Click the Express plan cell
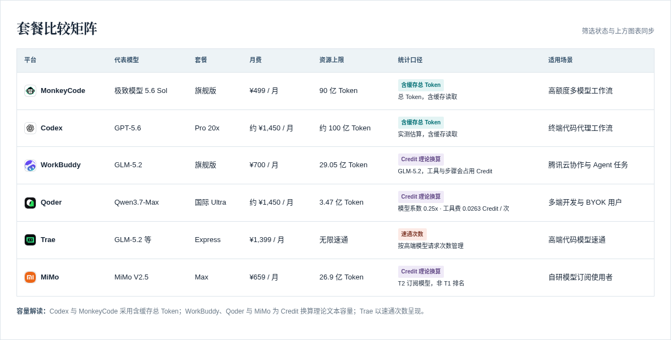 point(207,240)
